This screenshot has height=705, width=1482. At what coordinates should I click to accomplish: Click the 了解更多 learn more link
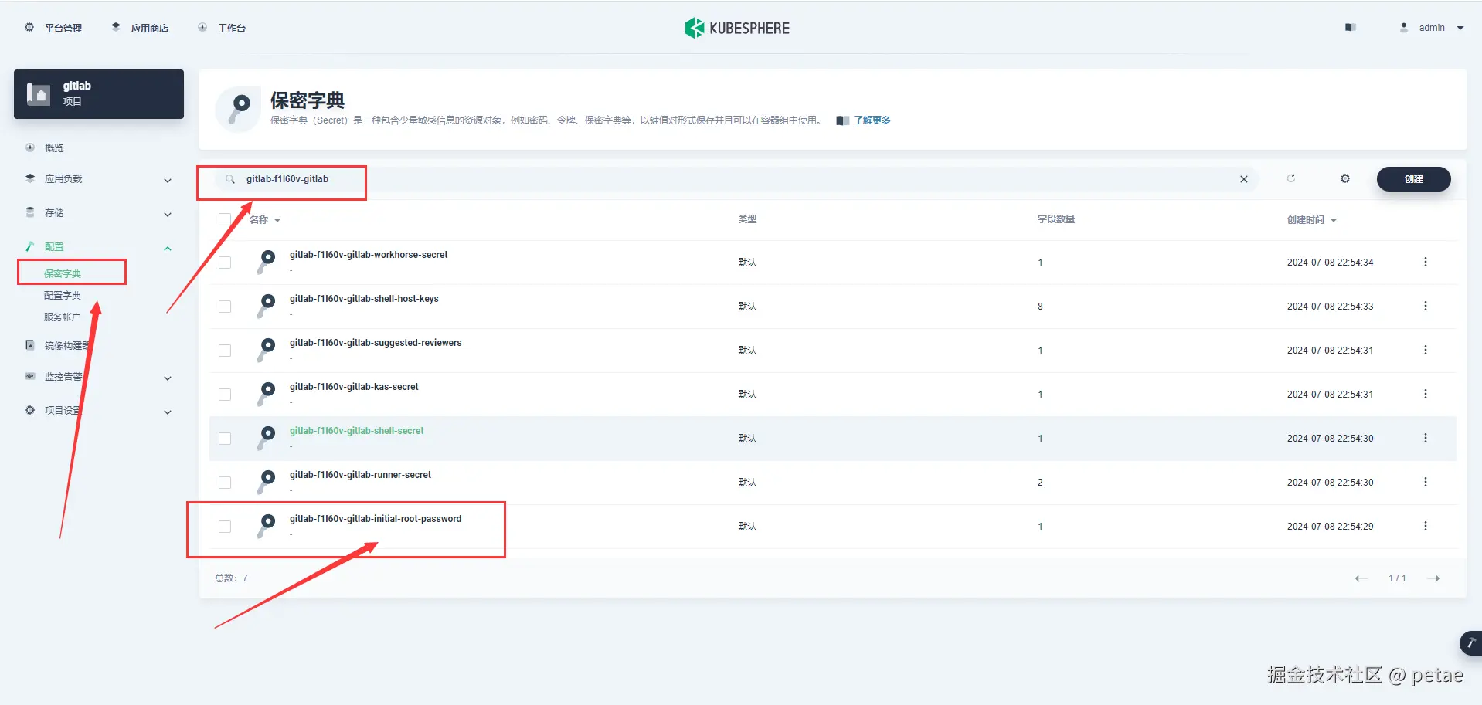pyautogui.click(x=872, y=120)
